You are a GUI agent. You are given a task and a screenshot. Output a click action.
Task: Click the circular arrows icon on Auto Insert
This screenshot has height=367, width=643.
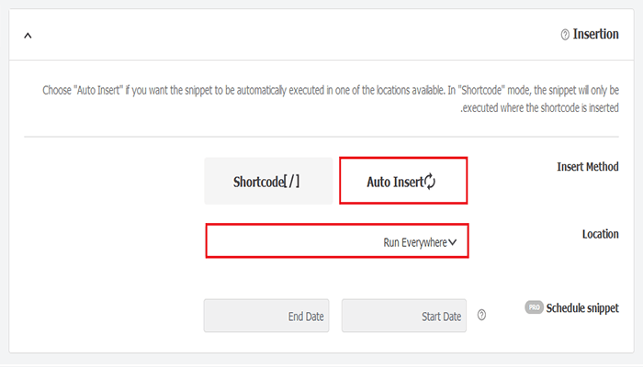click(429, 181)
